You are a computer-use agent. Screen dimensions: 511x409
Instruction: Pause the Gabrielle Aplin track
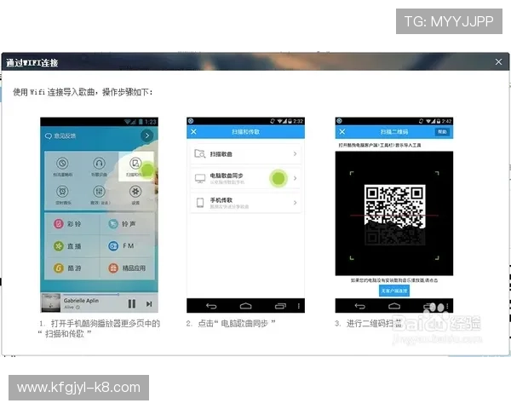point(132,304)
